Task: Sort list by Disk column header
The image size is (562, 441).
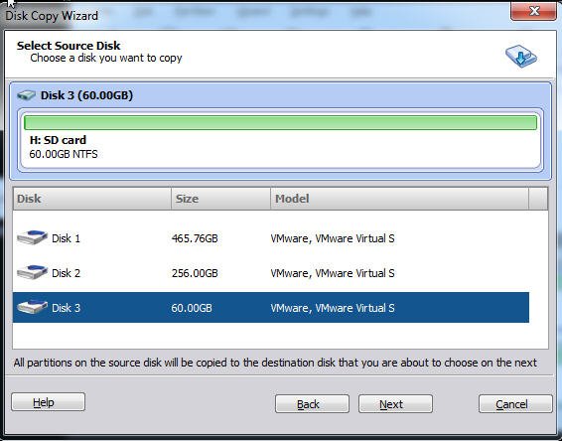Action: pyautogui.click(x=92, y=199)
